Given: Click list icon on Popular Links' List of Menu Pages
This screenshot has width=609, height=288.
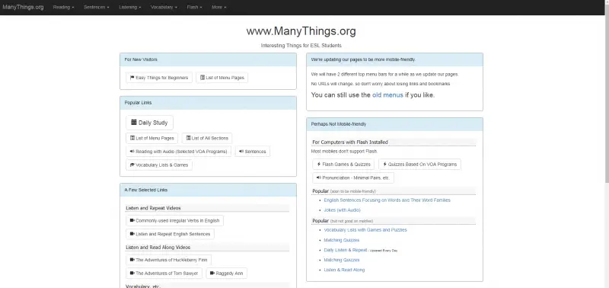Looking at the screenshot, I should point(132,139).
